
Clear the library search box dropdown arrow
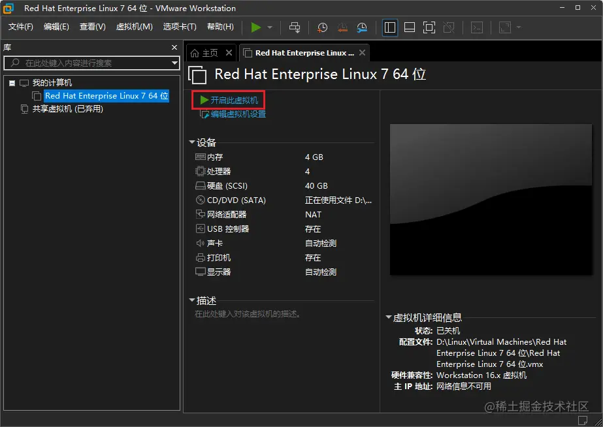tap(175, 63)
